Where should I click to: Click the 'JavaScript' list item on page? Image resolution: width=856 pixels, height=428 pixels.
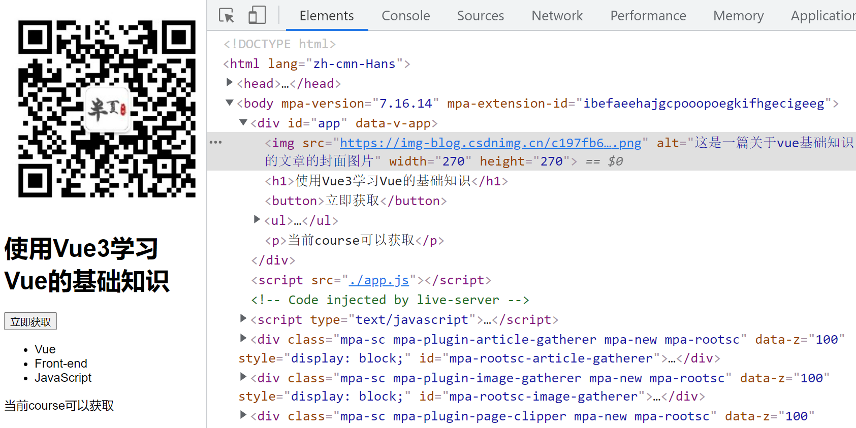click(x=63, y=378)
